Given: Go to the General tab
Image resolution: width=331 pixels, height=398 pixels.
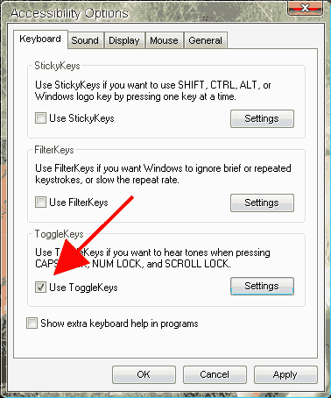Looking at the screenshot, I should 206,40.
